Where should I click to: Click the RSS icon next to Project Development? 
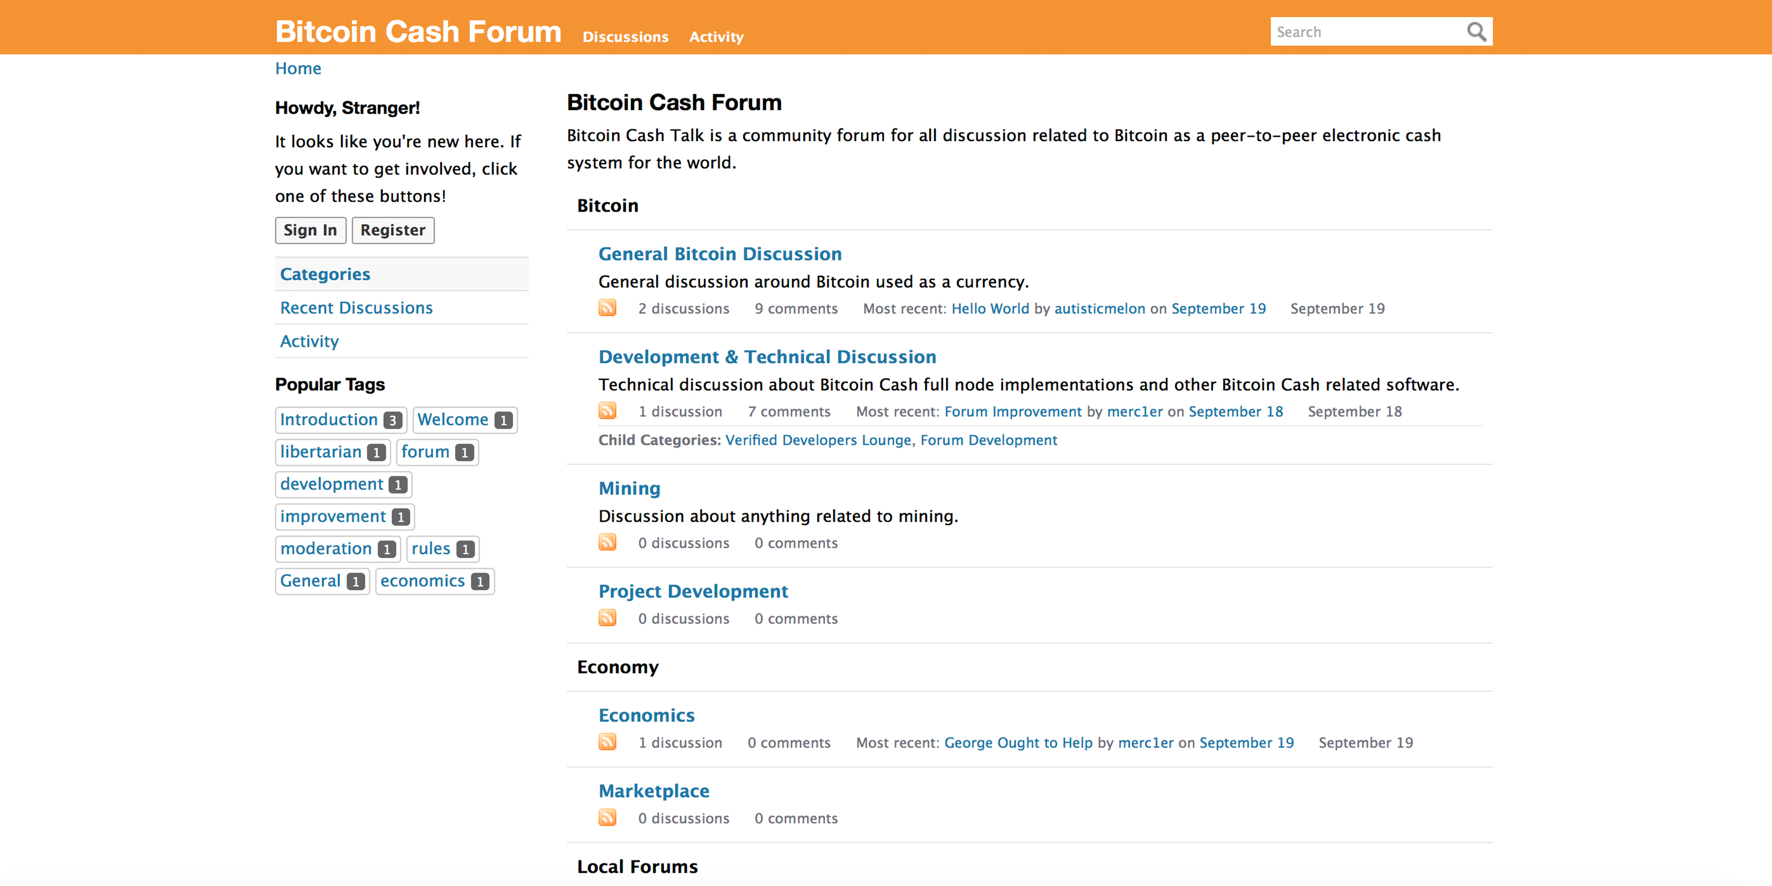point(607,618)
